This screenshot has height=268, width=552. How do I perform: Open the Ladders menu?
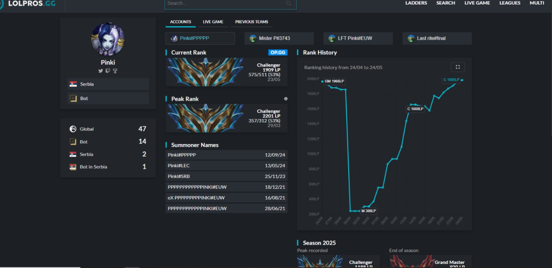pos(416,3)
